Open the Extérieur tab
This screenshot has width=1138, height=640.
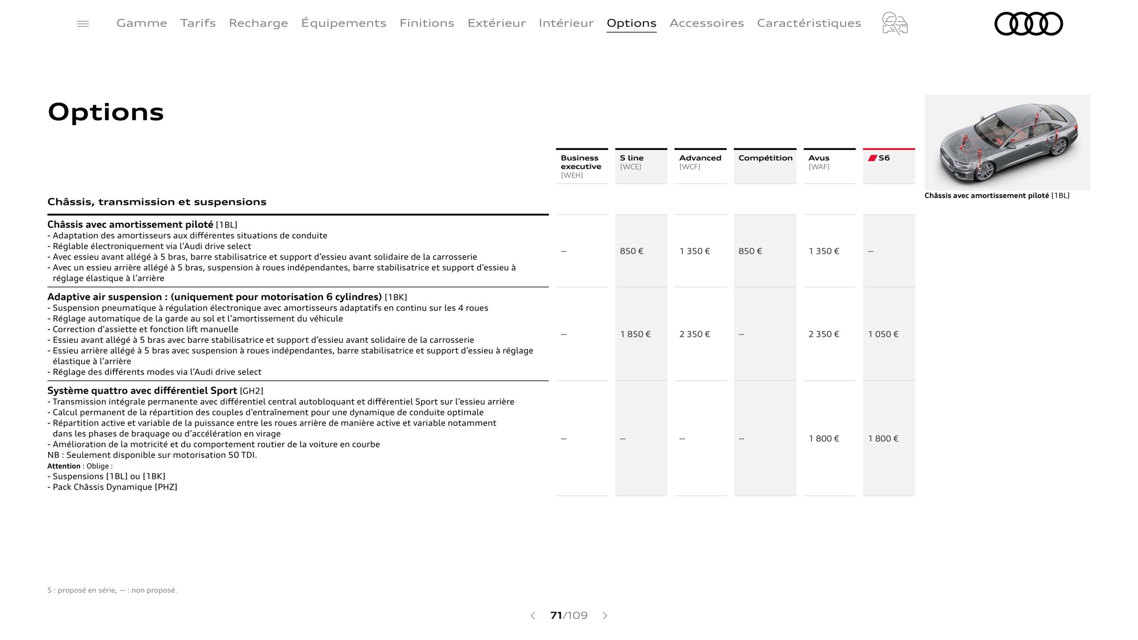[497, 23]
